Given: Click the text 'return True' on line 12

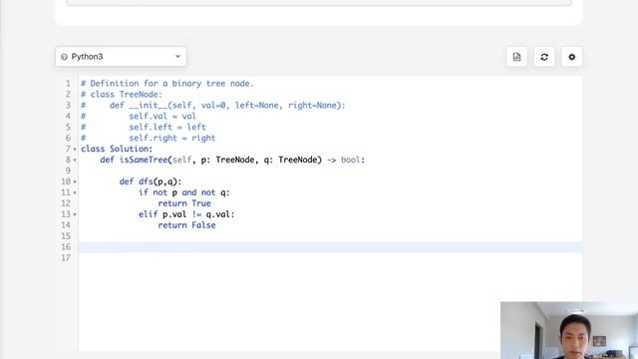Looking at the screenshot, I should click(x=184, y=203).
